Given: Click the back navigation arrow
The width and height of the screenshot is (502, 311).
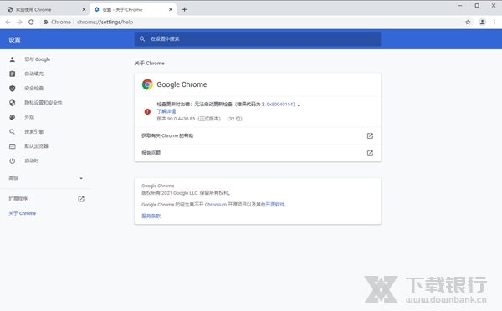Looking at the screenshot, I should point(8,22).
